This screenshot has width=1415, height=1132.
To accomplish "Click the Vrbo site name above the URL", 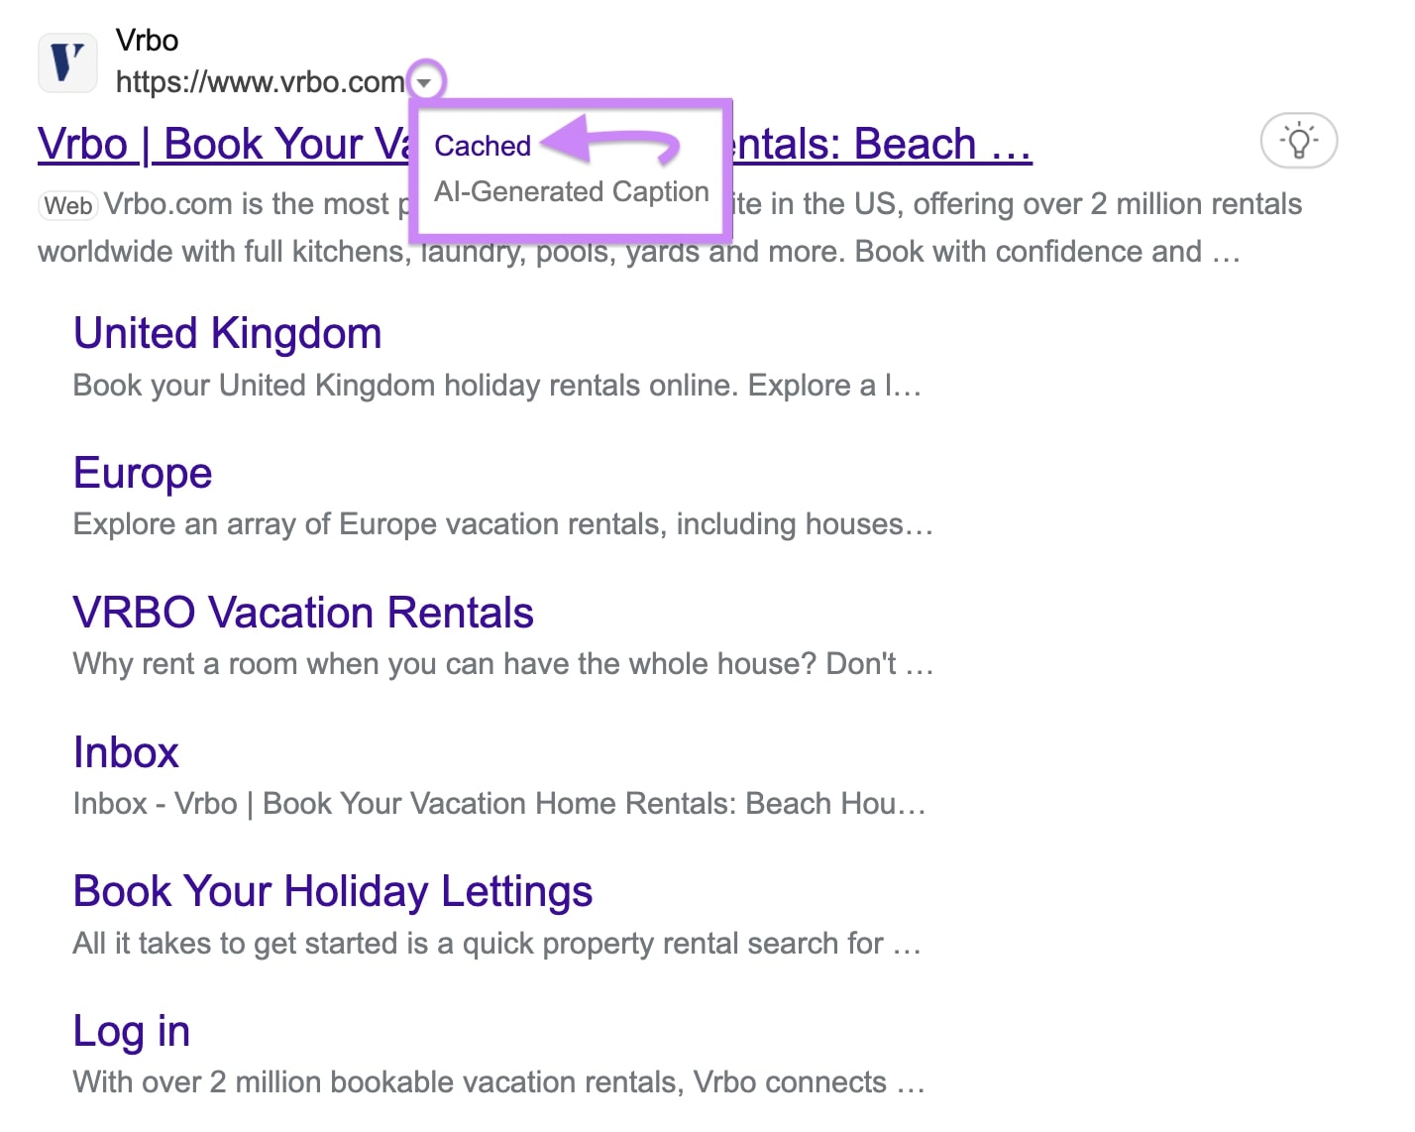I will tap(148, 40).
